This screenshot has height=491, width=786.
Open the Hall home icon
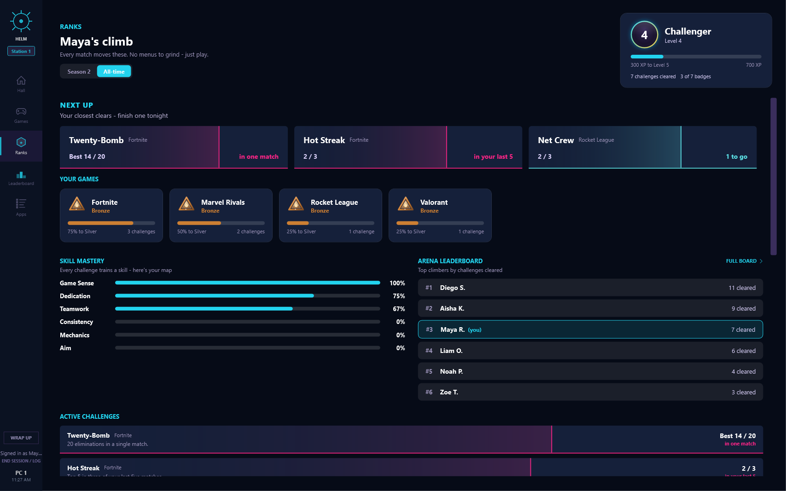[21, 81]
